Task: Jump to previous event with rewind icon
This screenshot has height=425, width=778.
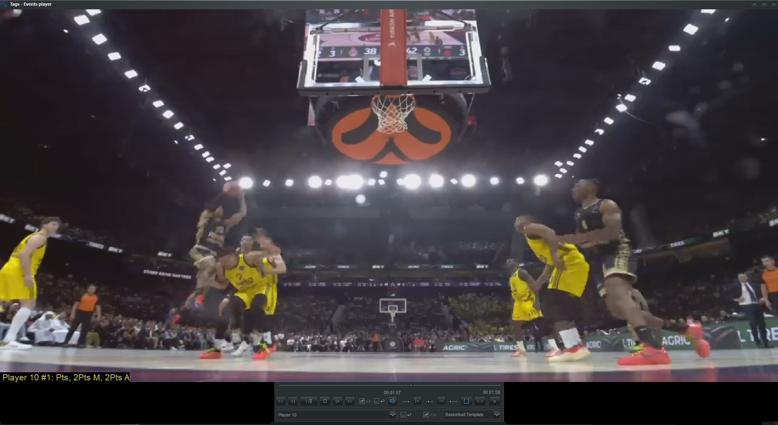Action: tap(280, 401)
